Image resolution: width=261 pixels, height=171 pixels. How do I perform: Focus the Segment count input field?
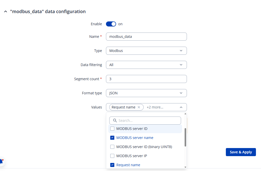pos(146,79)
